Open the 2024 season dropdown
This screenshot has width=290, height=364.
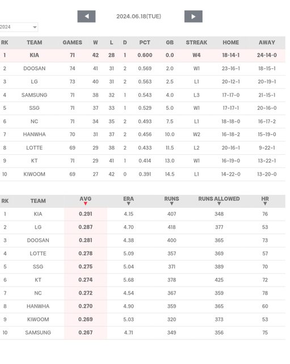tap(19, 27)
